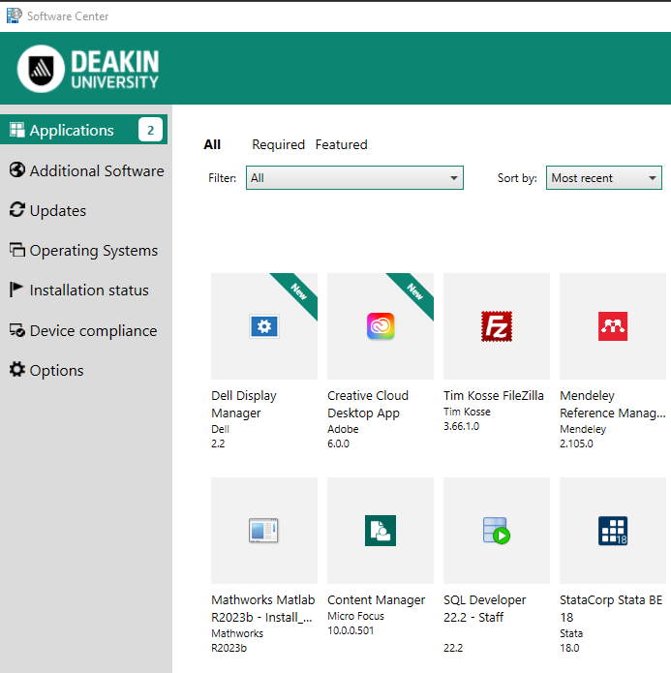The height and width of the screenshot is (673, 671).
Task: Click the Options gear icon
Action: 17,369
